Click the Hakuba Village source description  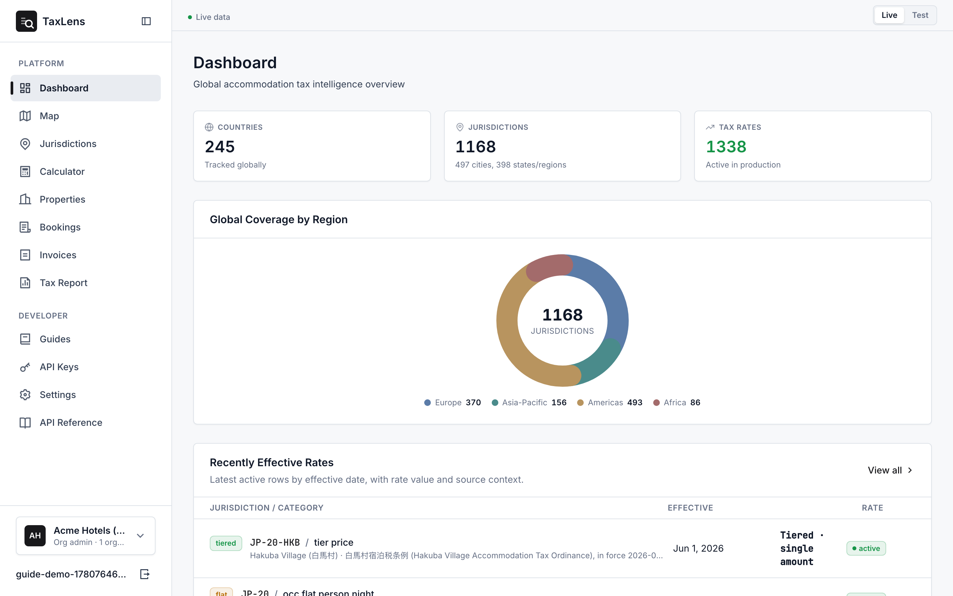click(456, 555)
